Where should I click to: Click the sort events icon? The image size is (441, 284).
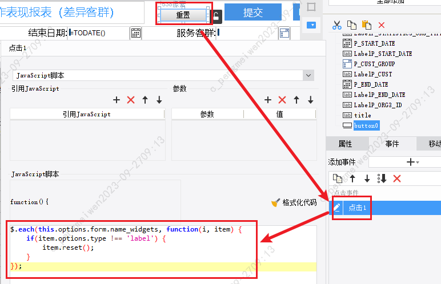pyautogui.click(x=382, y=178)
